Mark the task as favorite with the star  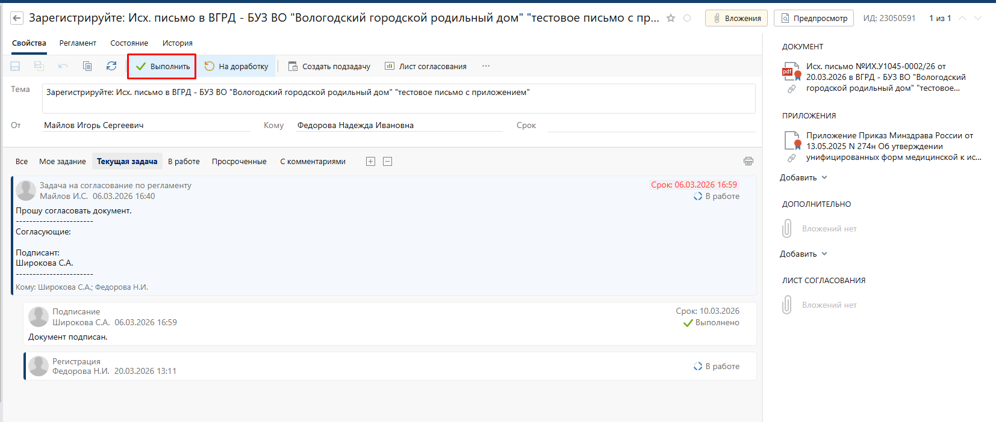(x=671, y=19)
